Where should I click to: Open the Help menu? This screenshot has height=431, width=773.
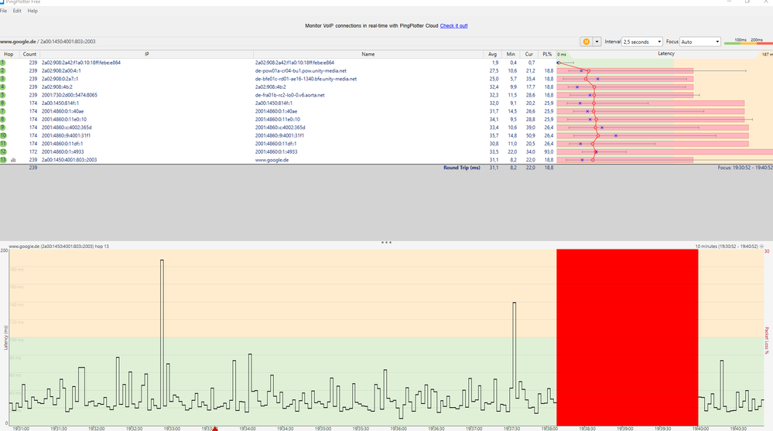32,11
